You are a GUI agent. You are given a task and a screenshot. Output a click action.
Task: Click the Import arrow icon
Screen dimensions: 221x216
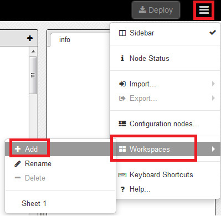tap(122, 84)
